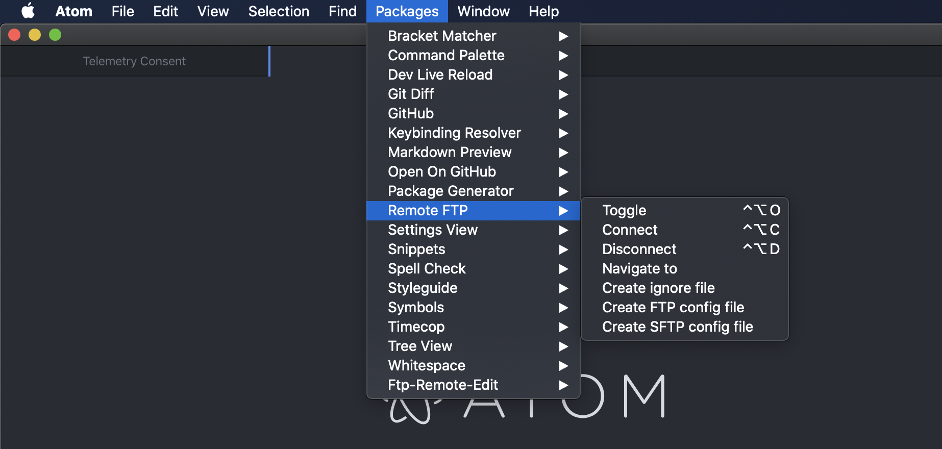Expand the Symbols submenu
The width and height of the screenshot is (942, 449).
tap(474, 308)
